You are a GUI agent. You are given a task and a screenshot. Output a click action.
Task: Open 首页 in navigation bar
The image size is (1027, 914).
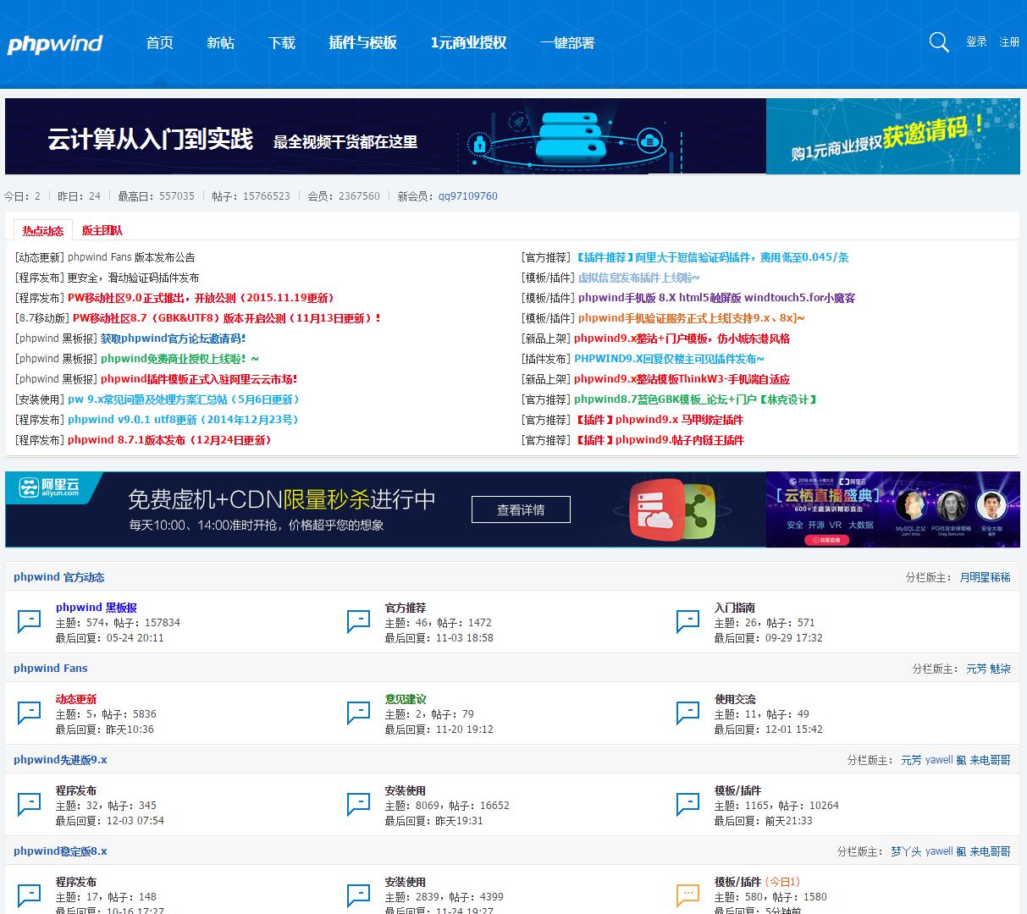159,42
